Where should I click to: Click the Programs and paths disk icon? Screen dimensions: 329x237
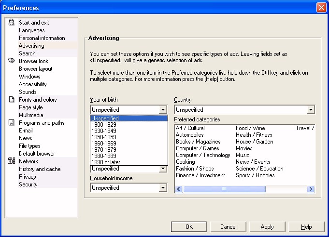pos(12,123)
